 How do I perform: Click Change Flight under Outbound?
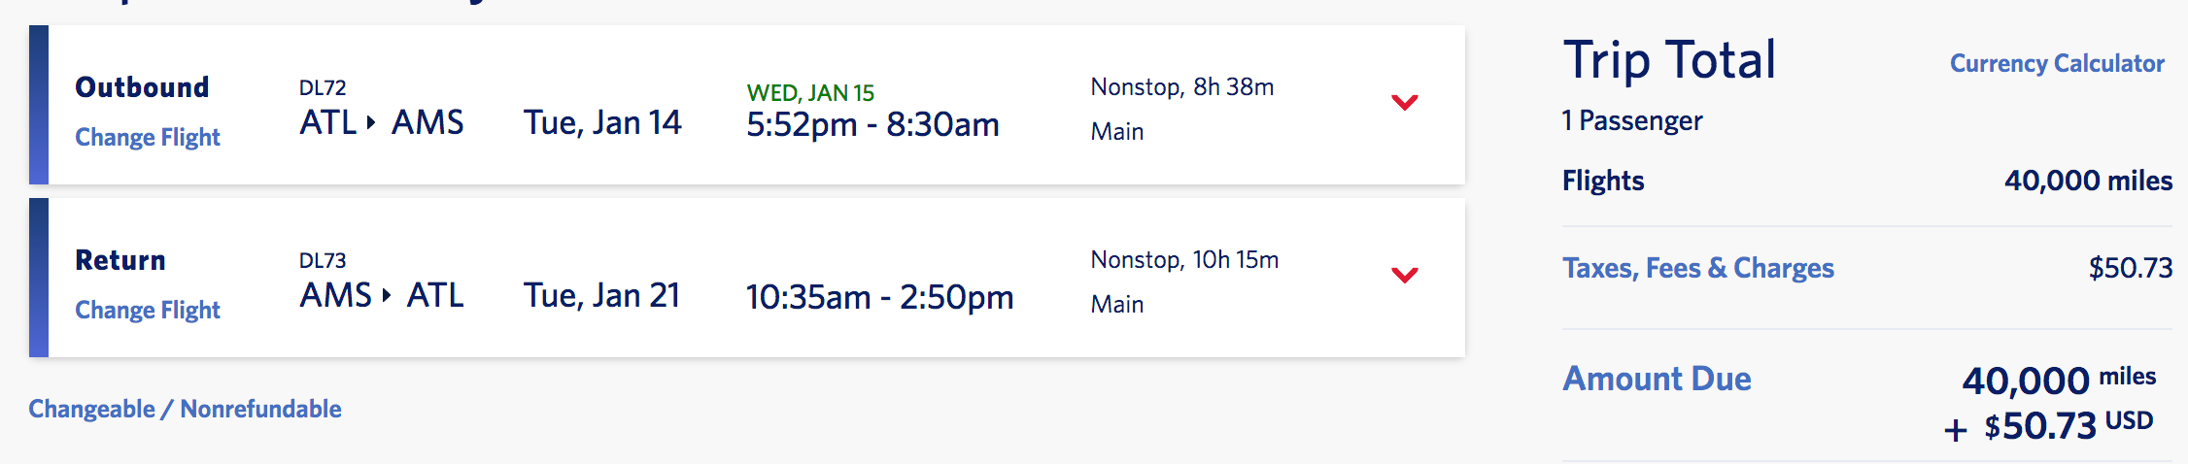pos(148,137)
